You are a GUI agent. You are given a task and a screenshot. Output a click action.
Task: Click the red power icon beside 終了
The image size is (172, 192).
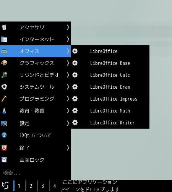point(4,148)
